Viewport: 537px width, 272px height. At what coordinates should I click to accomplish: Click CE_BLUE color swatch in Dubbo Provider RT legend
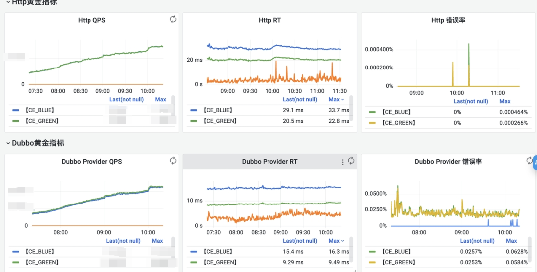tap(194, 252)
